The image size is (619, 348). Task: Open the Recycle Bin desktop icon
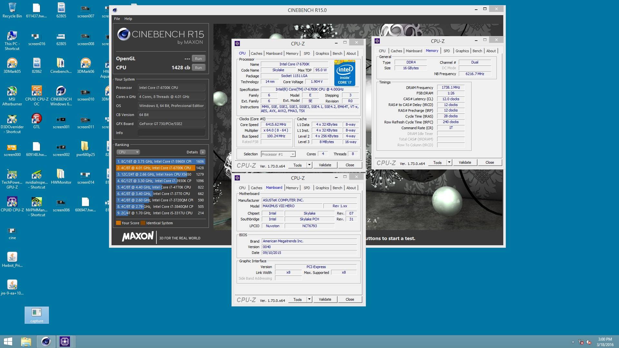(x=12, y=10)
